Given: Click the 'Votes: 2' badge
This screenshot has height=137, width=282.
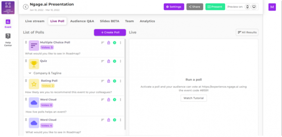Looking at the screenshot, I should [48, 86].
